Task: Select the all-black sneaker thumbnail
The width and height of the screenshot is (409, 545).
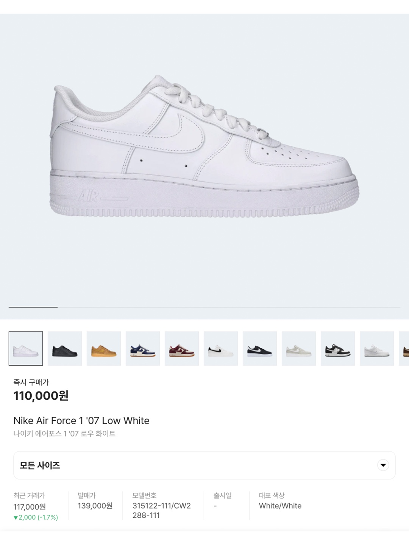Action: [65, 348]
